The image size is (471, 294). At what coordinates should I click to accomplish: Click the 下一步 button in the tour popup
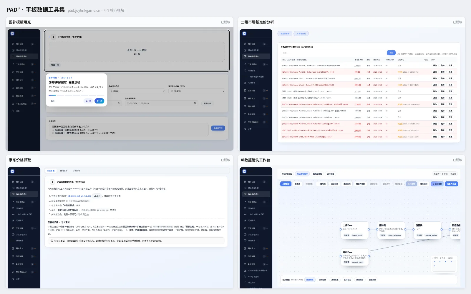(99, 101)
